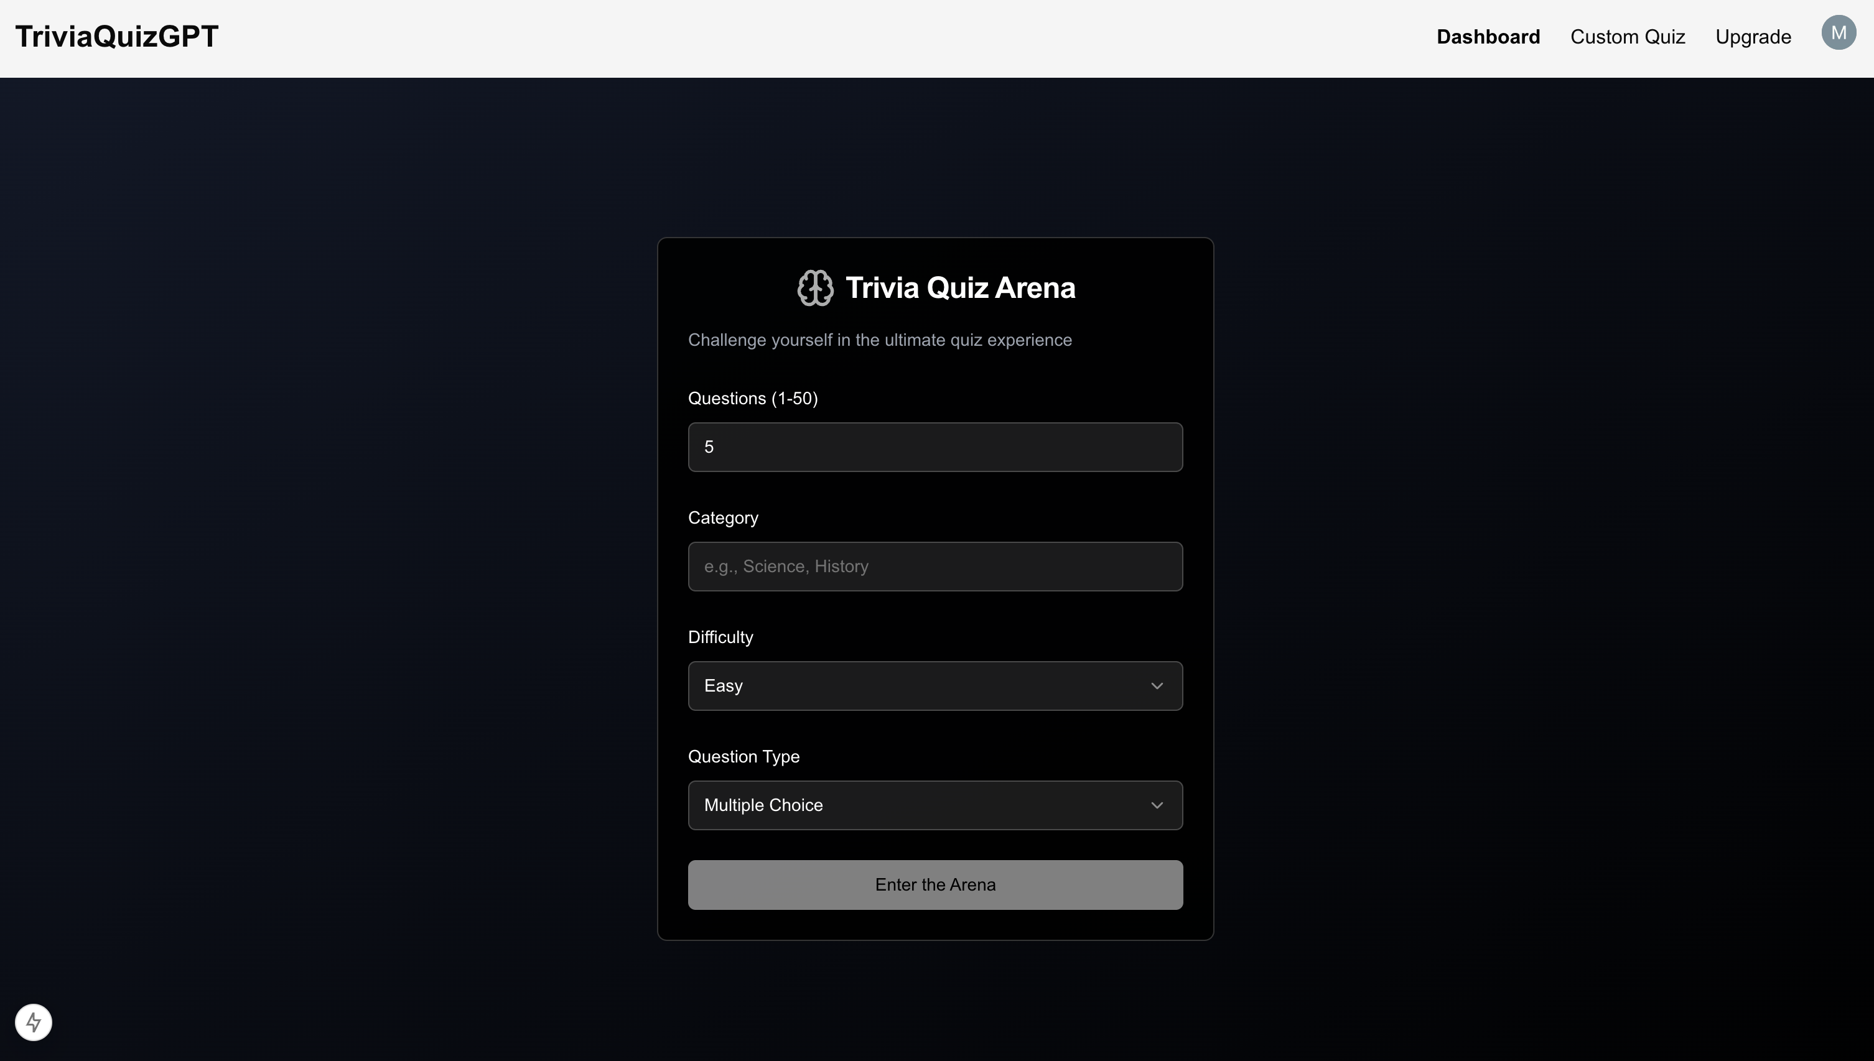This screenshot has width=1874, height=1061.
Task: Click the Difficulty field label
Action: coord(720,637)
